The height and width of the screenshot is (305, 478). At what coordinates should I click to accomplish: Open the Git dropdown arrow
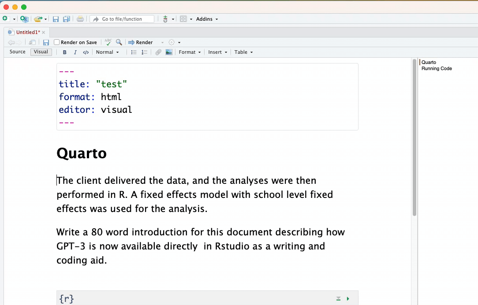click(173, 19)
